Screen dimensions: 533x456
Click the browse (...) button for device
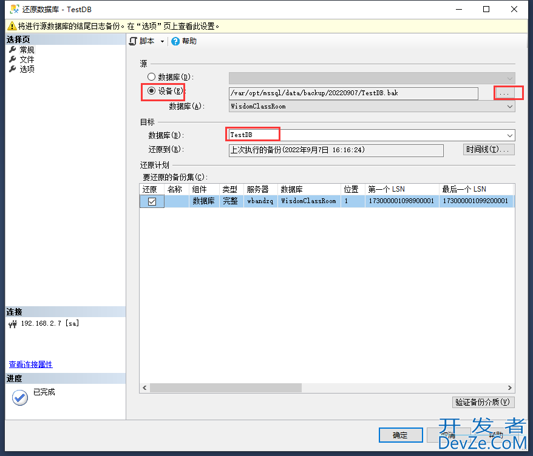click(x=504, y=93)
